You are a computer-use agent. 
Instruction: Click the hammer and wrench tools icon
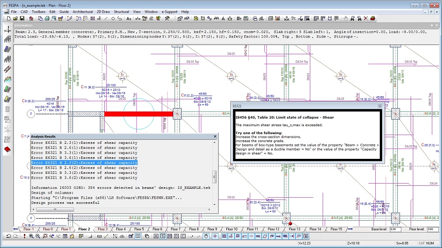(167, 19)
